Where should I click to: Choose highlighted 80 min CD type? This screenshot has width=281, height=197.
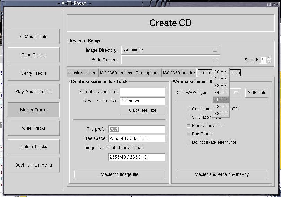coord(221,99)
